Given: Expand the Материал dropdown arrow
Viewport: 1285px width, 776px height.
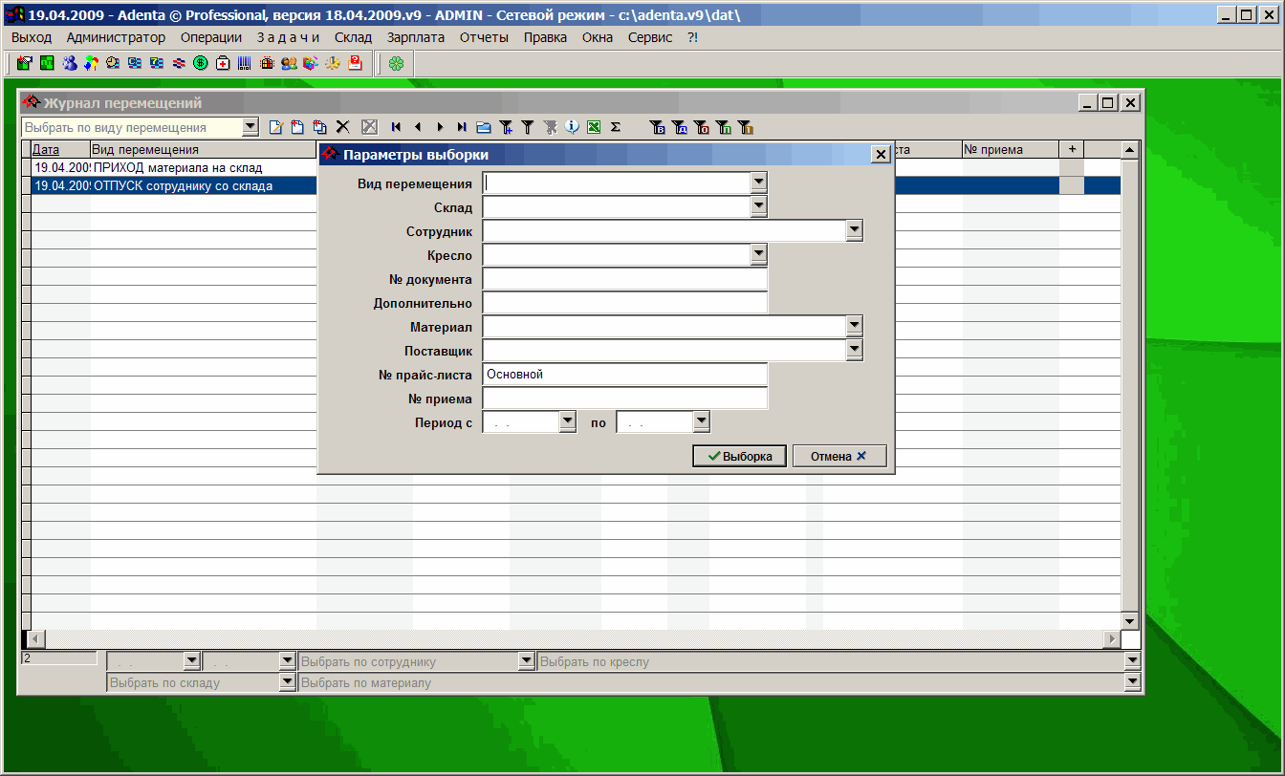Looking at the screenshot, I should 854,326.
